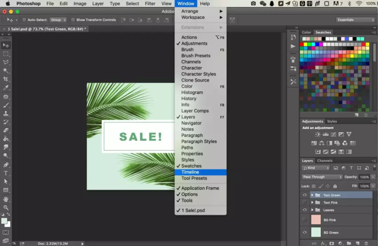The width and height of the screenshot is (378, 246).
Task: Open the layer Opacity dropdown arrow
Action: 373,177
